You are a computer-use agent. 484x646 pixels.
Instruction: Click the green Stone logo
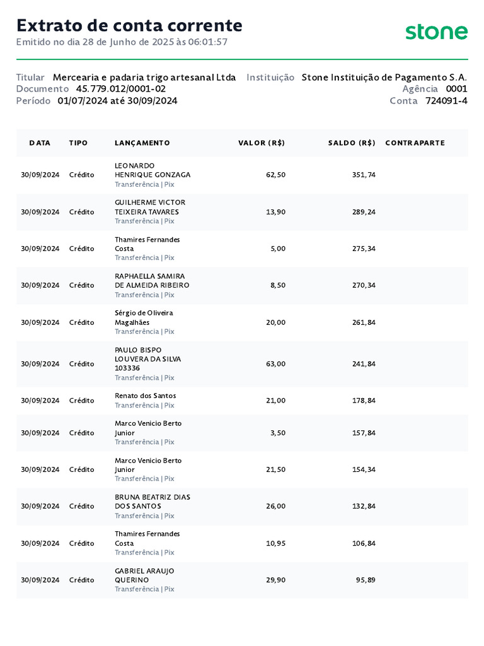click(x=436, y=32)
